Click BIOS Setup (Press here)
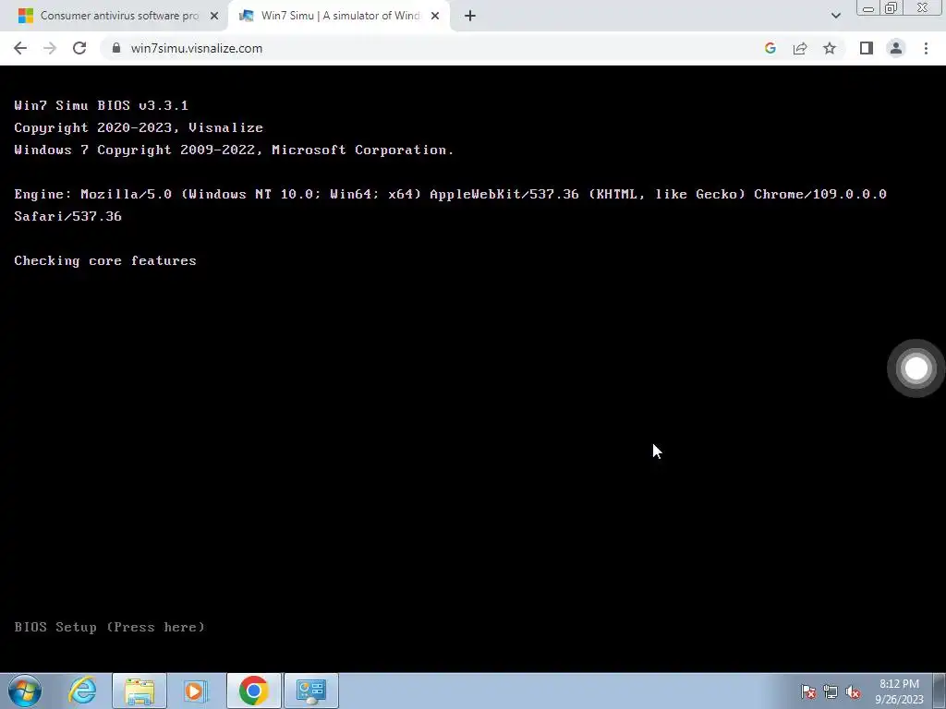The height and width of the screenshot is (709, 946). [109, 627]
